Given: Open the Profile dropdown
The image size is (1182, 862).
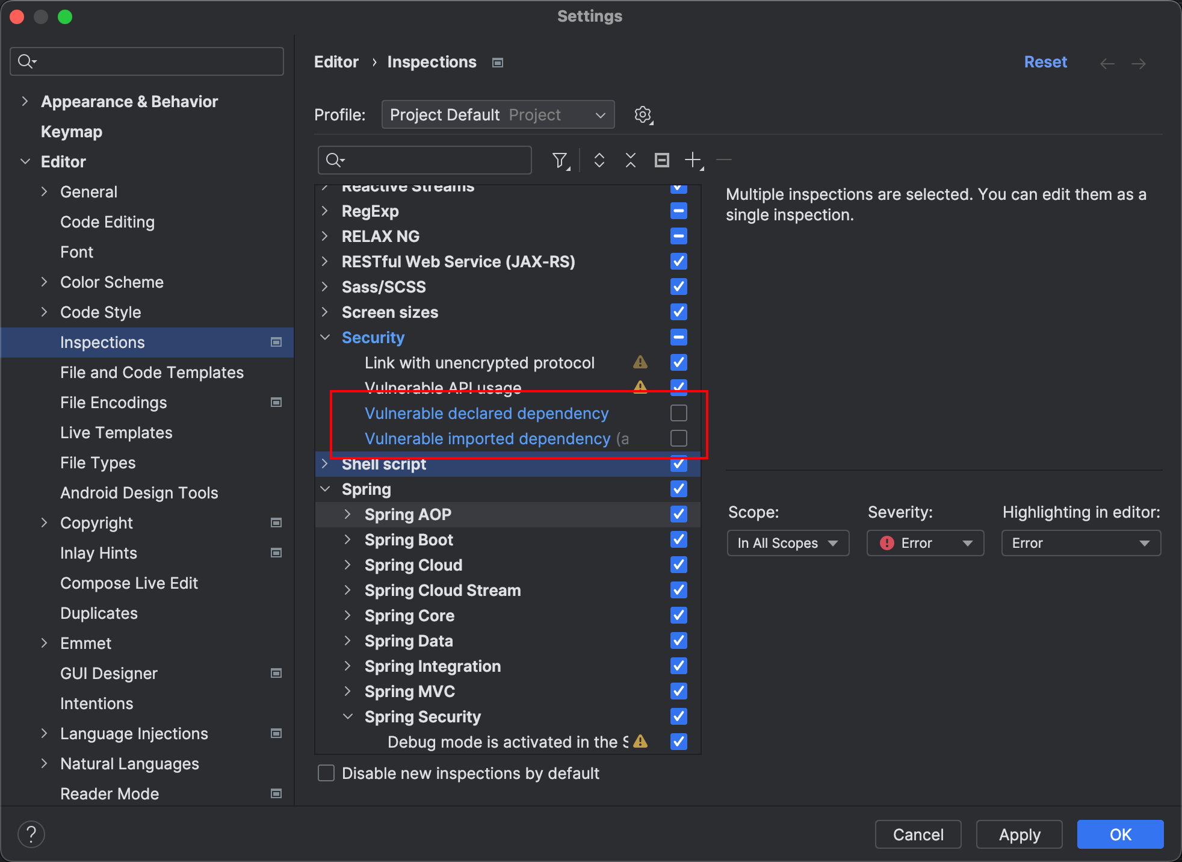Looking at the screenshot, I should click(498, 114).
